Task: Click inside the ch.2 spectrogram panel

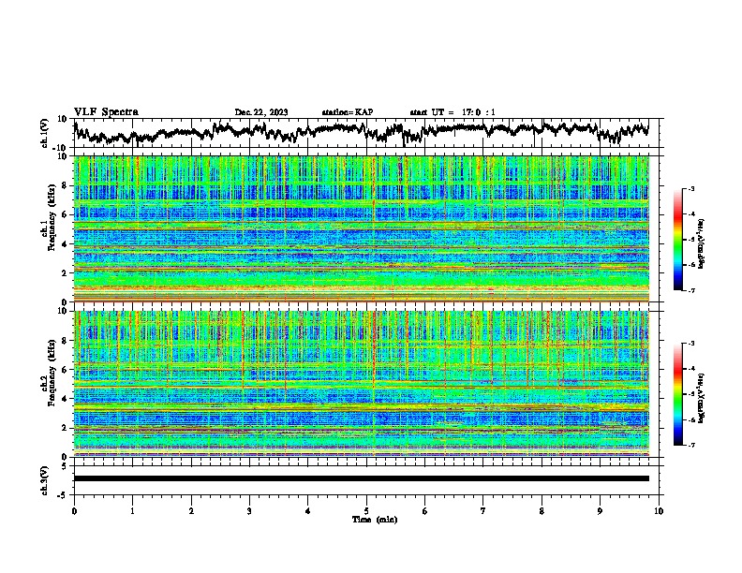Action: (361, 384)
